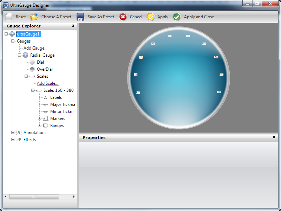This screenshot has height=211, width=281.
Task: Click the red Cancel icon
Action: pyautogui.click(x=123, y=17)
